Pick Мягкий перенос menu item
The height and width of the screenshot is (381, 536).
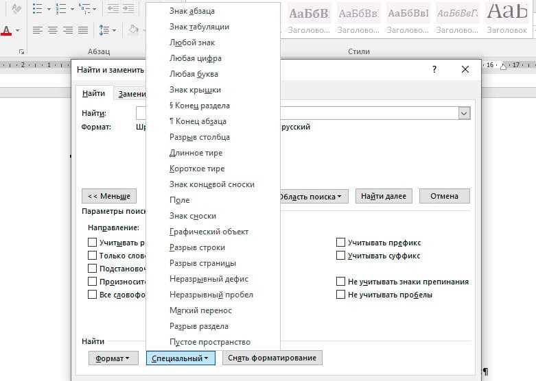point(213,310)
